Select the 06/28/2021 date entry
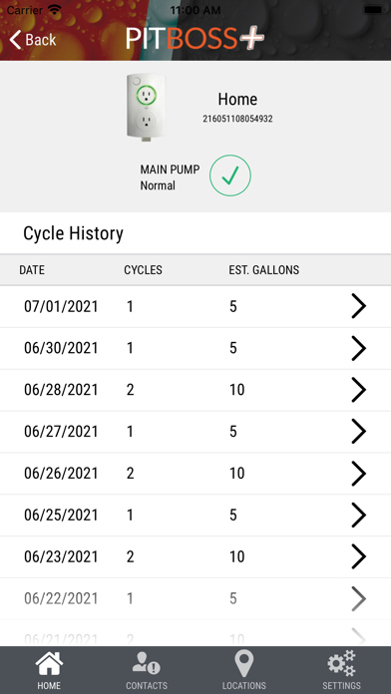 pyautogui.click(x=61, y=390)
